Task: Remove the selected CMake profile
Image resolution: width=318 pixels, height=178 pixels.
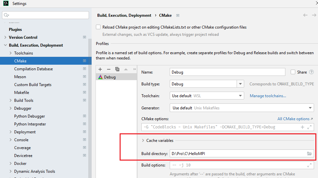Action: [x=108, y=69]
